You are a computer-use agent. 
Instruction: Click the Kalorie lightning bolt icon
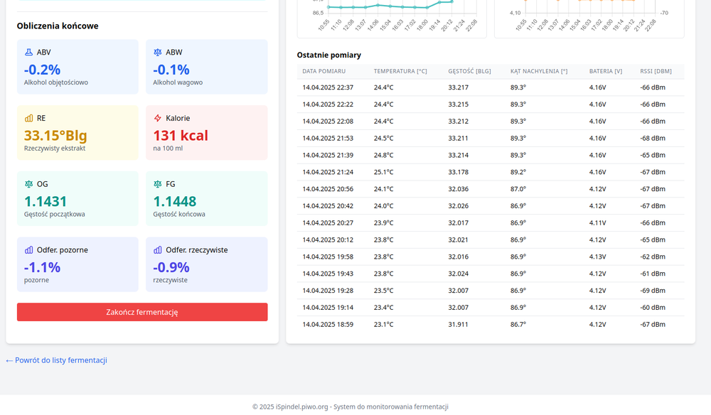tap(158, 118)
